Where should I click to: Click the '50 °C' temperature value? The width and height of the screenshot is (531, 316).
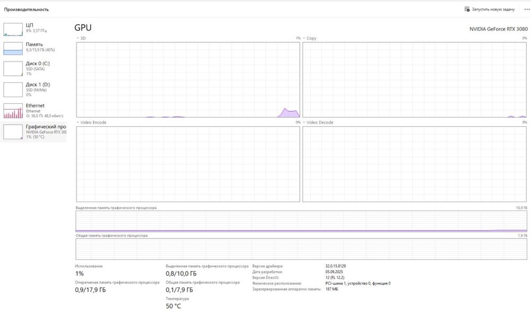pyautogui.click(x=173, y=306)
